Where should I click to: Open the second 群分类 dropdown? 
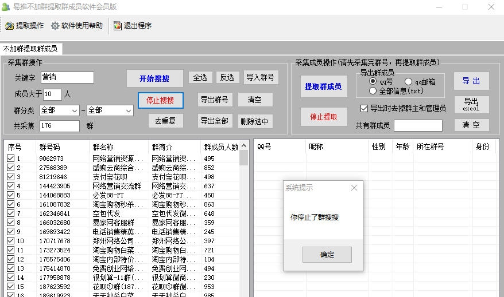(110, 110)
